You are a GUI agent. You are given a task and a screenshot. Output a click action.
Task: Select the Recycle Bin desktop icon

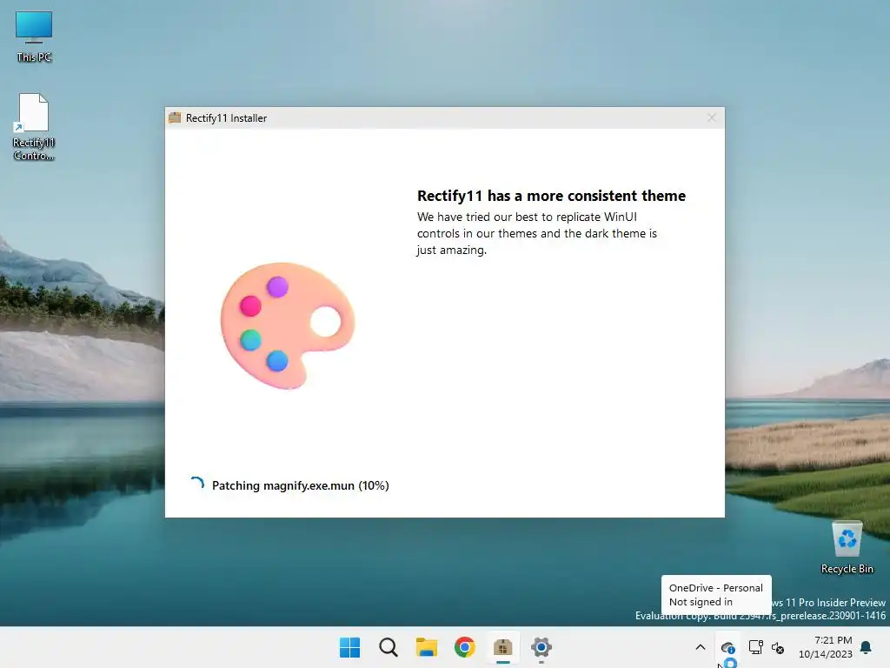[847, 548]
